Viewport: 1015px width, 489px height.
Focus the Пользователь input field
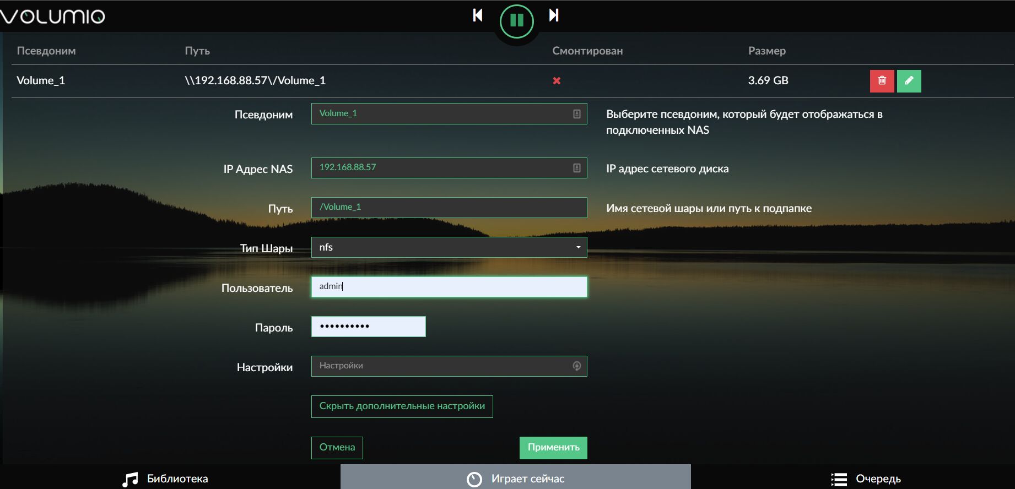pos(449,287)
